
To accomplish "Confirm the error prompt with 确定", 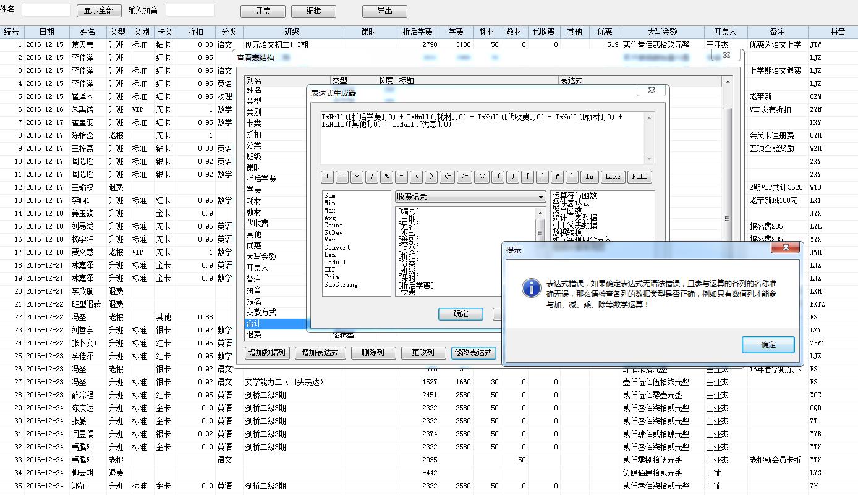I will coord(768,345).
